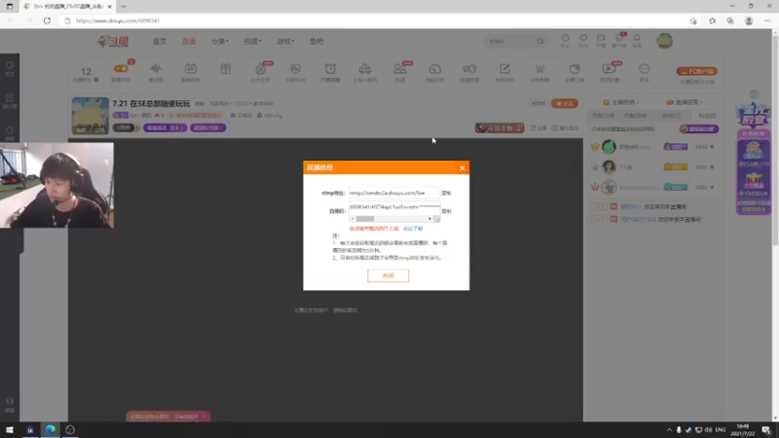Click the orange follow button with the heart

coord(565,104)
